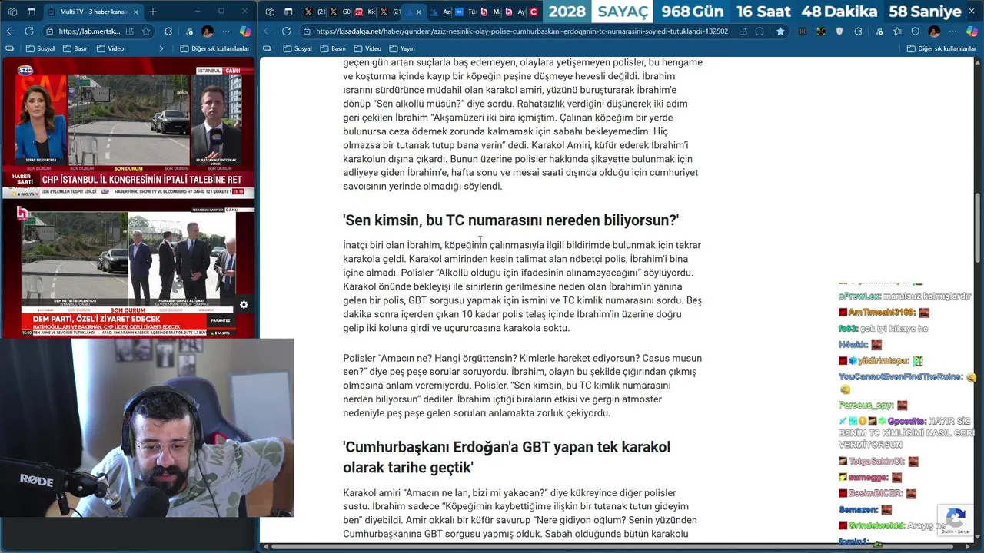984x553 pixels.
Task: Open the shield badge extension icon
Action: [x=840, y=31]
